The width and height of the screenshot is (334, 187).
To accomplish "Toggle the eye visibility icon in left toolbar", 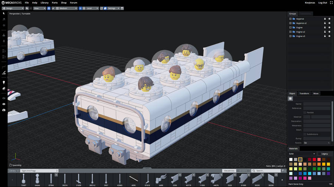I will pos(4,104).
